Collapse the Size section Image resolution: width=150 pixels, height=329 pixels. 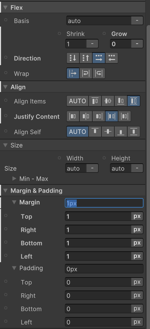(x=5, y=145)
